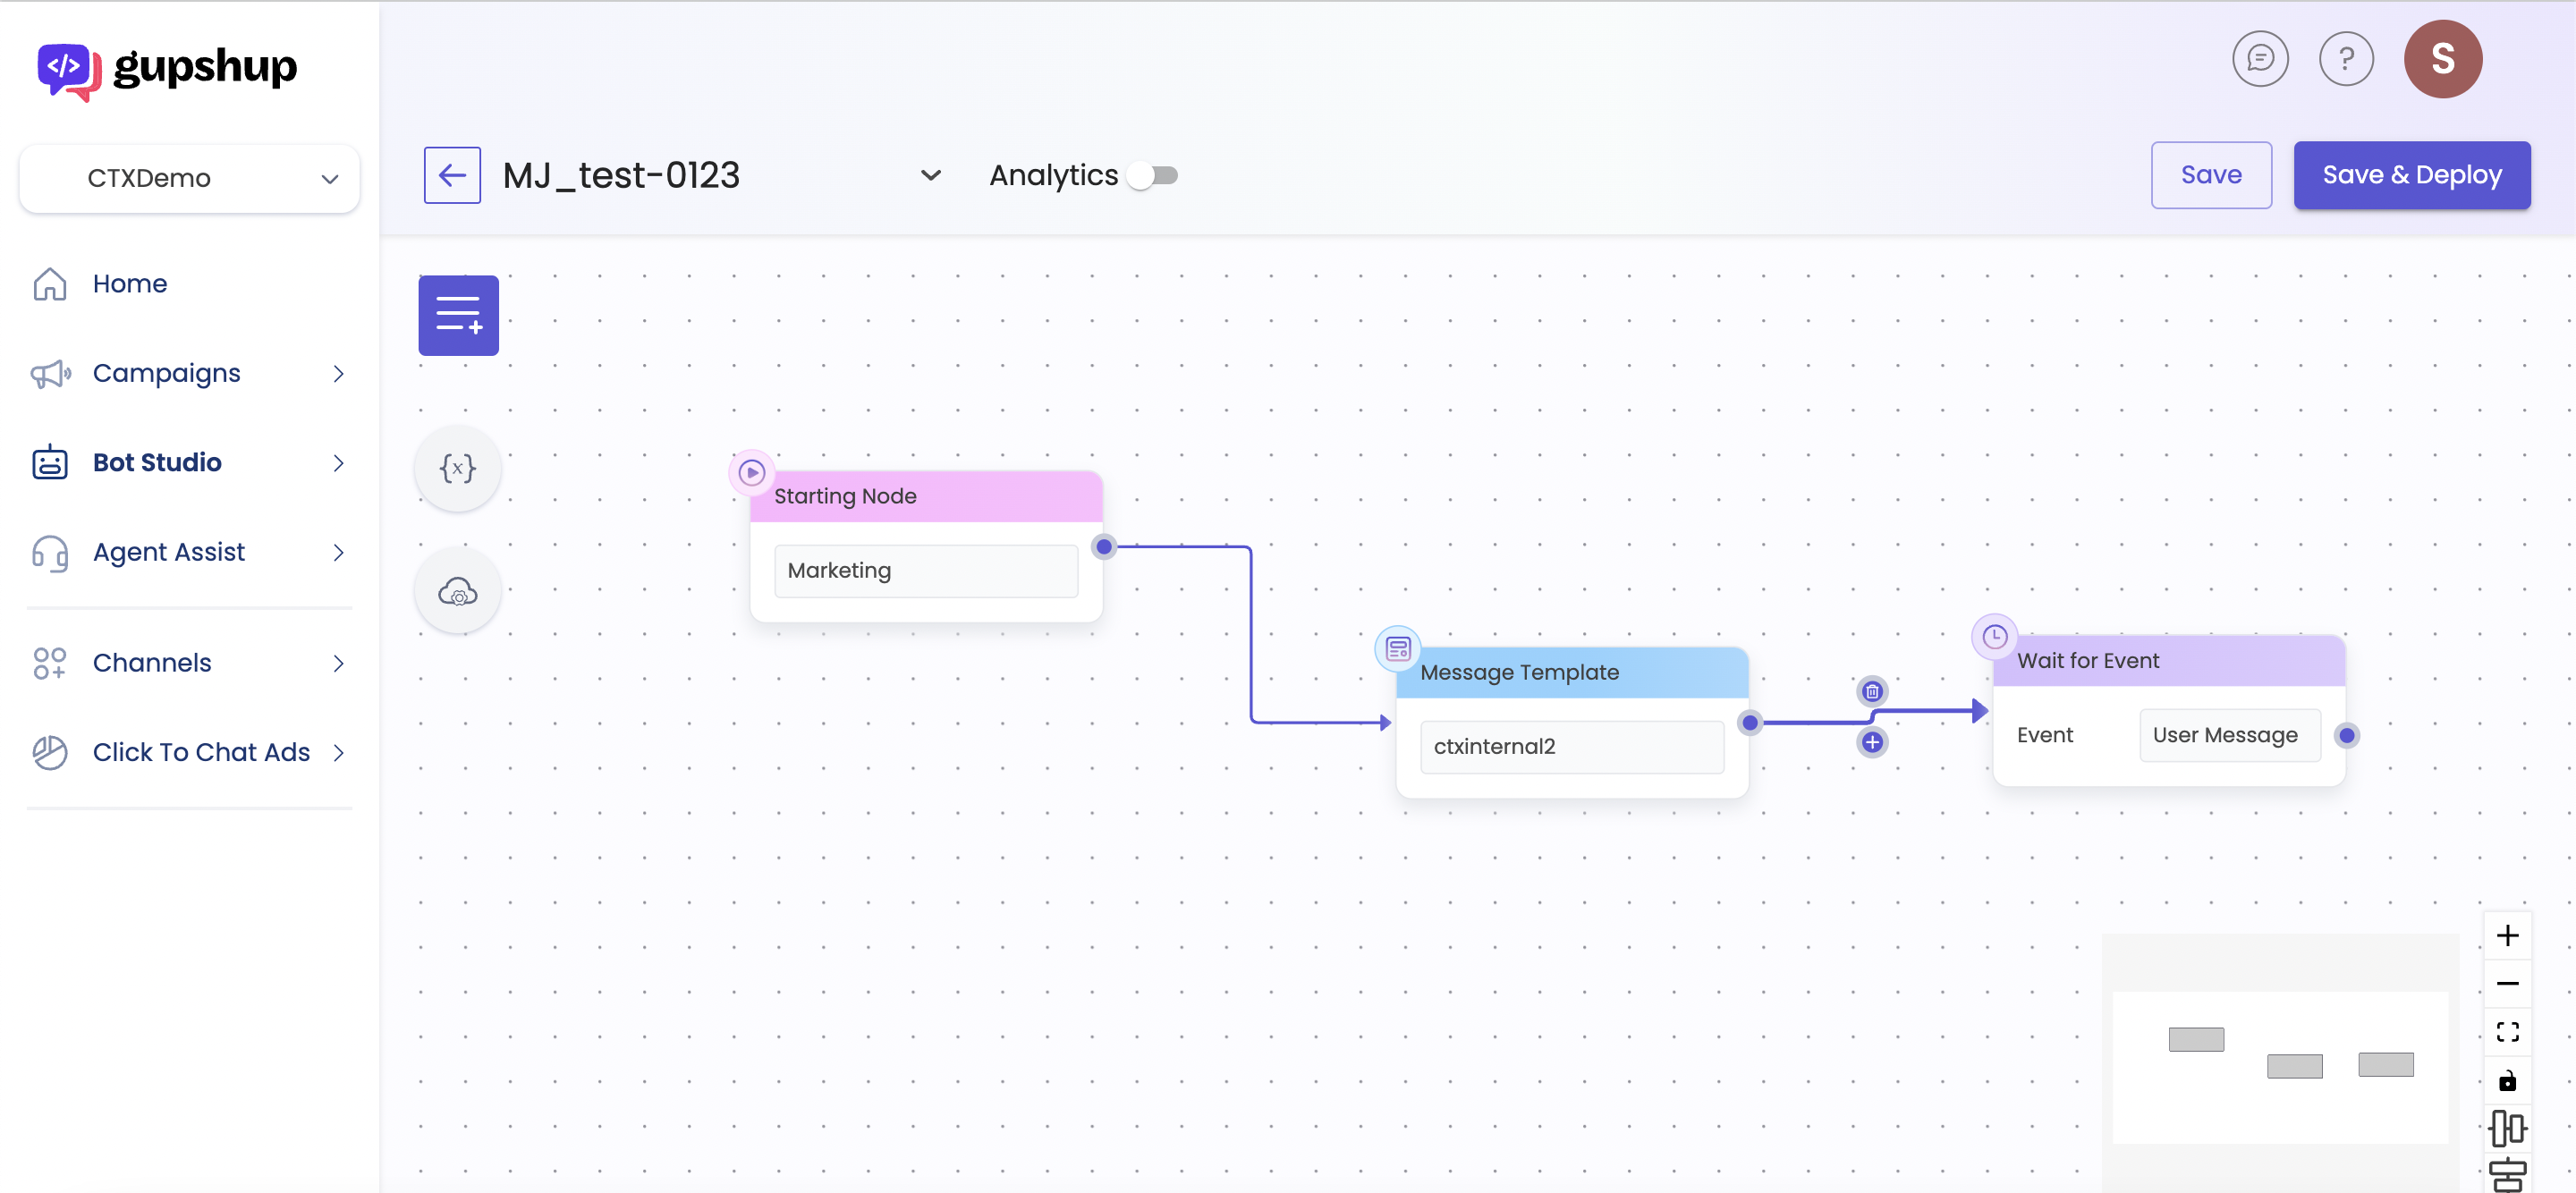2576x1193 pixels.
Task: Click the cloud settings icon
Action: (x=458, y=592)
